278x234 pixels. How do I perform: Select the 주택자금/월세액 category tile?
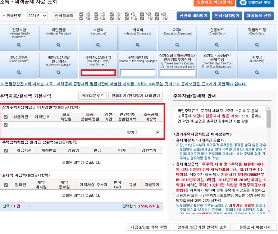point(98,65)
